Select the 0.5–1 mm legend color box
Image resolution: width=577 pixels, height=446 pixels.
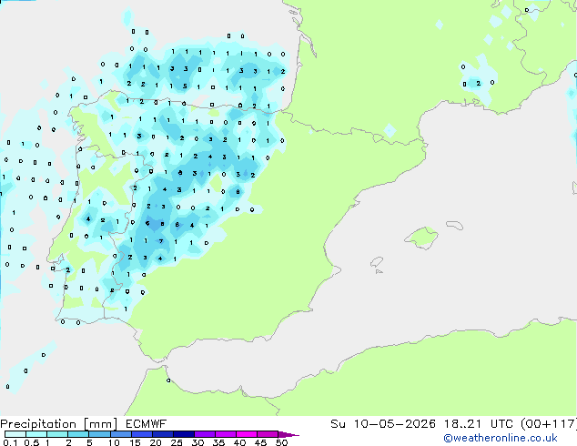point(36,434)
